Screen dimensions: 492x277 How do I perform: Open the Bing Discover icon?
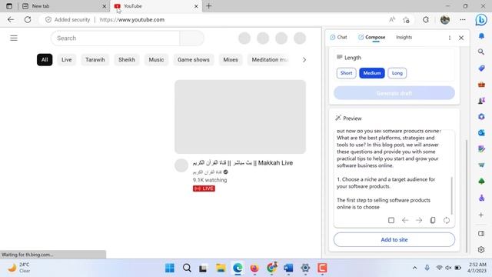coord(481,20)
